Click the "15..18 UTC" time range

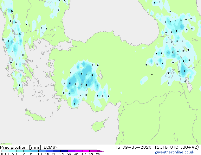tap(166, 147)
